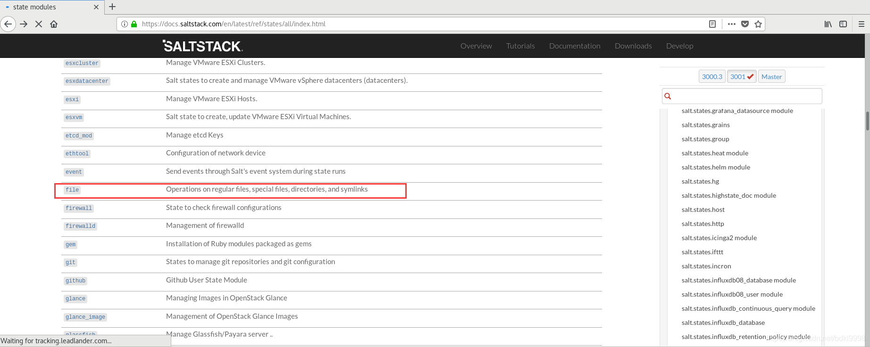Image resolution: width=870 pixels, height=347 pixels.
Task: Open the Documentation nav menu
Action: pyautogui.click(x=575, y=46)
